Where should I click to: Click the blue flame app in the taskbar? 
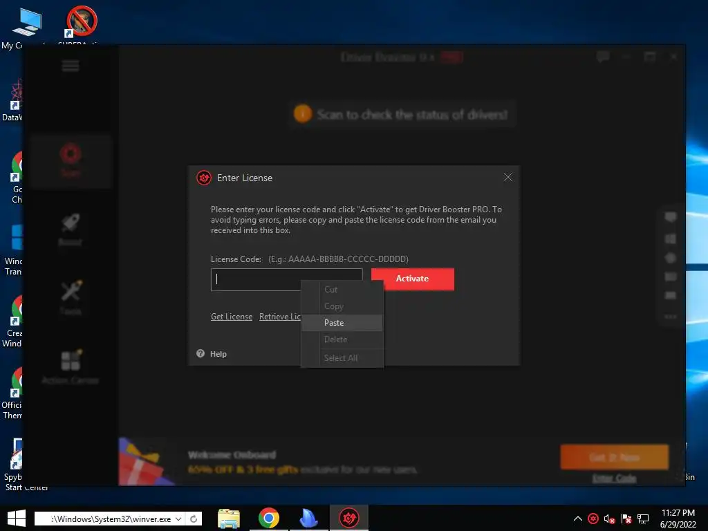pos(309,519)
